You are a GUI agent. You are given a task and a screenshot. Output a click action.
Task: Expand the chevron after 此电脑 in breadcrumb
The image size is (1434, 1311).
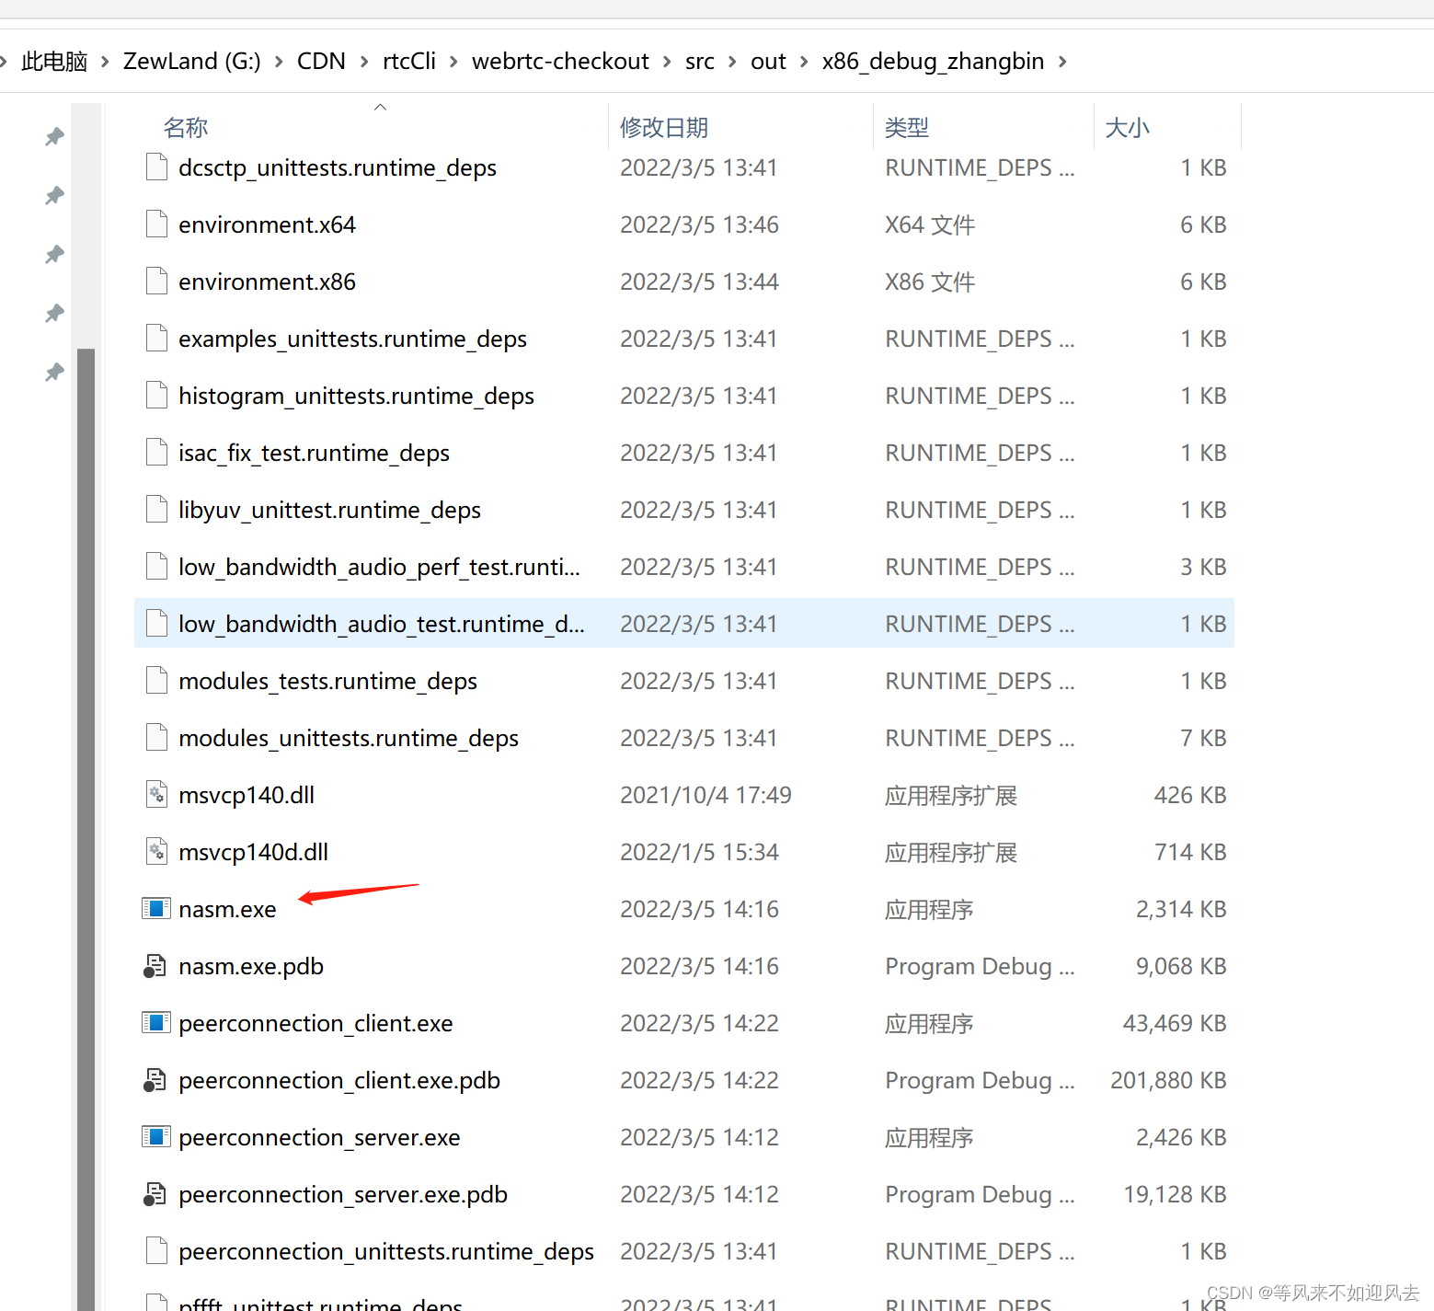[x=105, y=62]
